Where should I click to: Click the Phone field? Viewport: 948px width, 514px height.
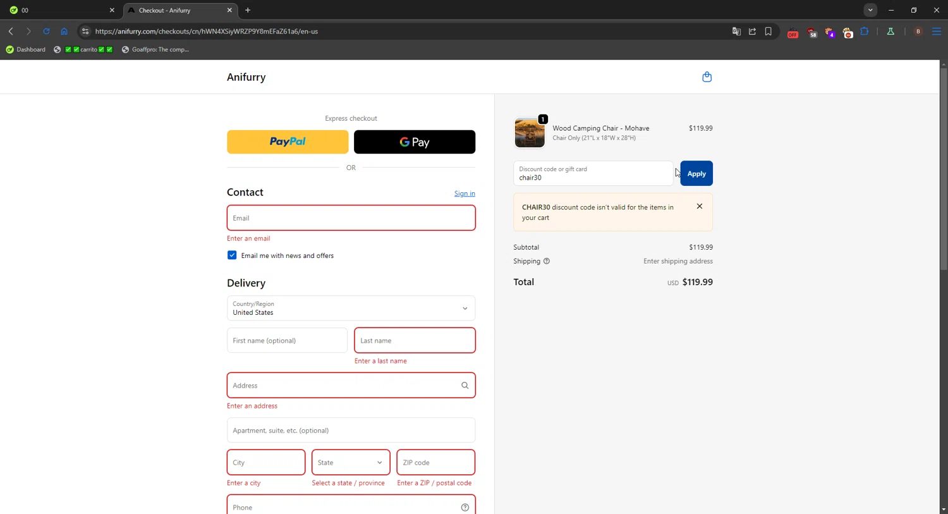coord(351,505)
